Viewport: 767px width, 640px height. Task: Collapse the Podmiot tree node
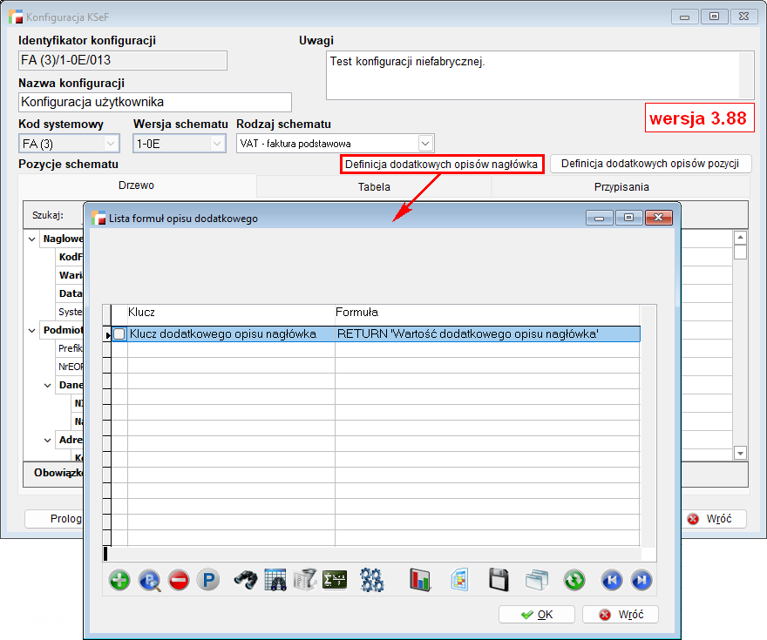click(x=32, y=330)
